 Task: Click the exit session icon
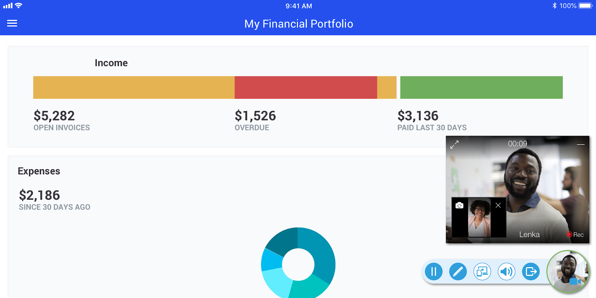(x=531, y=272)
